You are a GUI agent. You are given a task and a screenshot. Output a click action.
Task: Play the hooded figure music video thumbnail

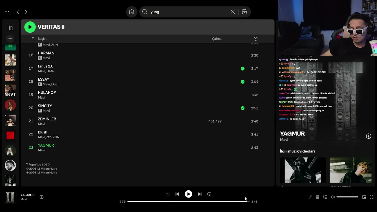pos(303,170)
